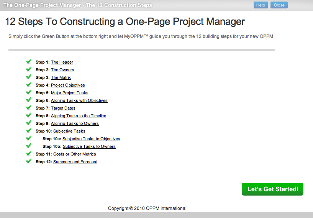
Task: Click the green checkmark beside Step 4
Action: [x=29, y=84]
